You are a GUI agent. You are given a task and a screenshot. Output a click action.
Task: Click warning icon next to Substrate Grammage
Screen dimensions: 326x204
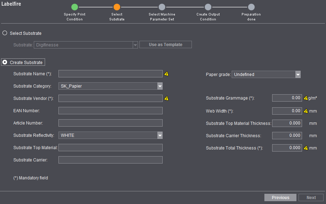(x=306, y=98)
